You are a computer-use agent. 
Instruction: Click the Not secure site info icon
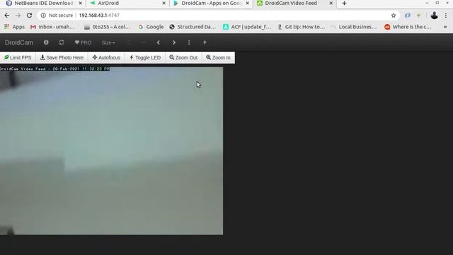(43, 16)
